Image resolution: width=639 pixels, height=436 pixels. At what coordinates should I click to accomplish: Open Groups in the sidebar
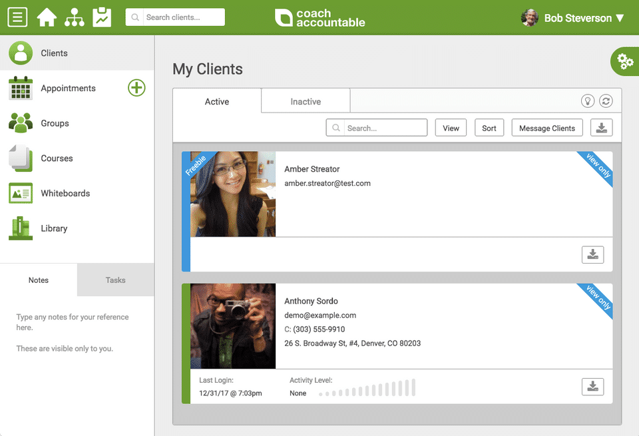(77, 123)
